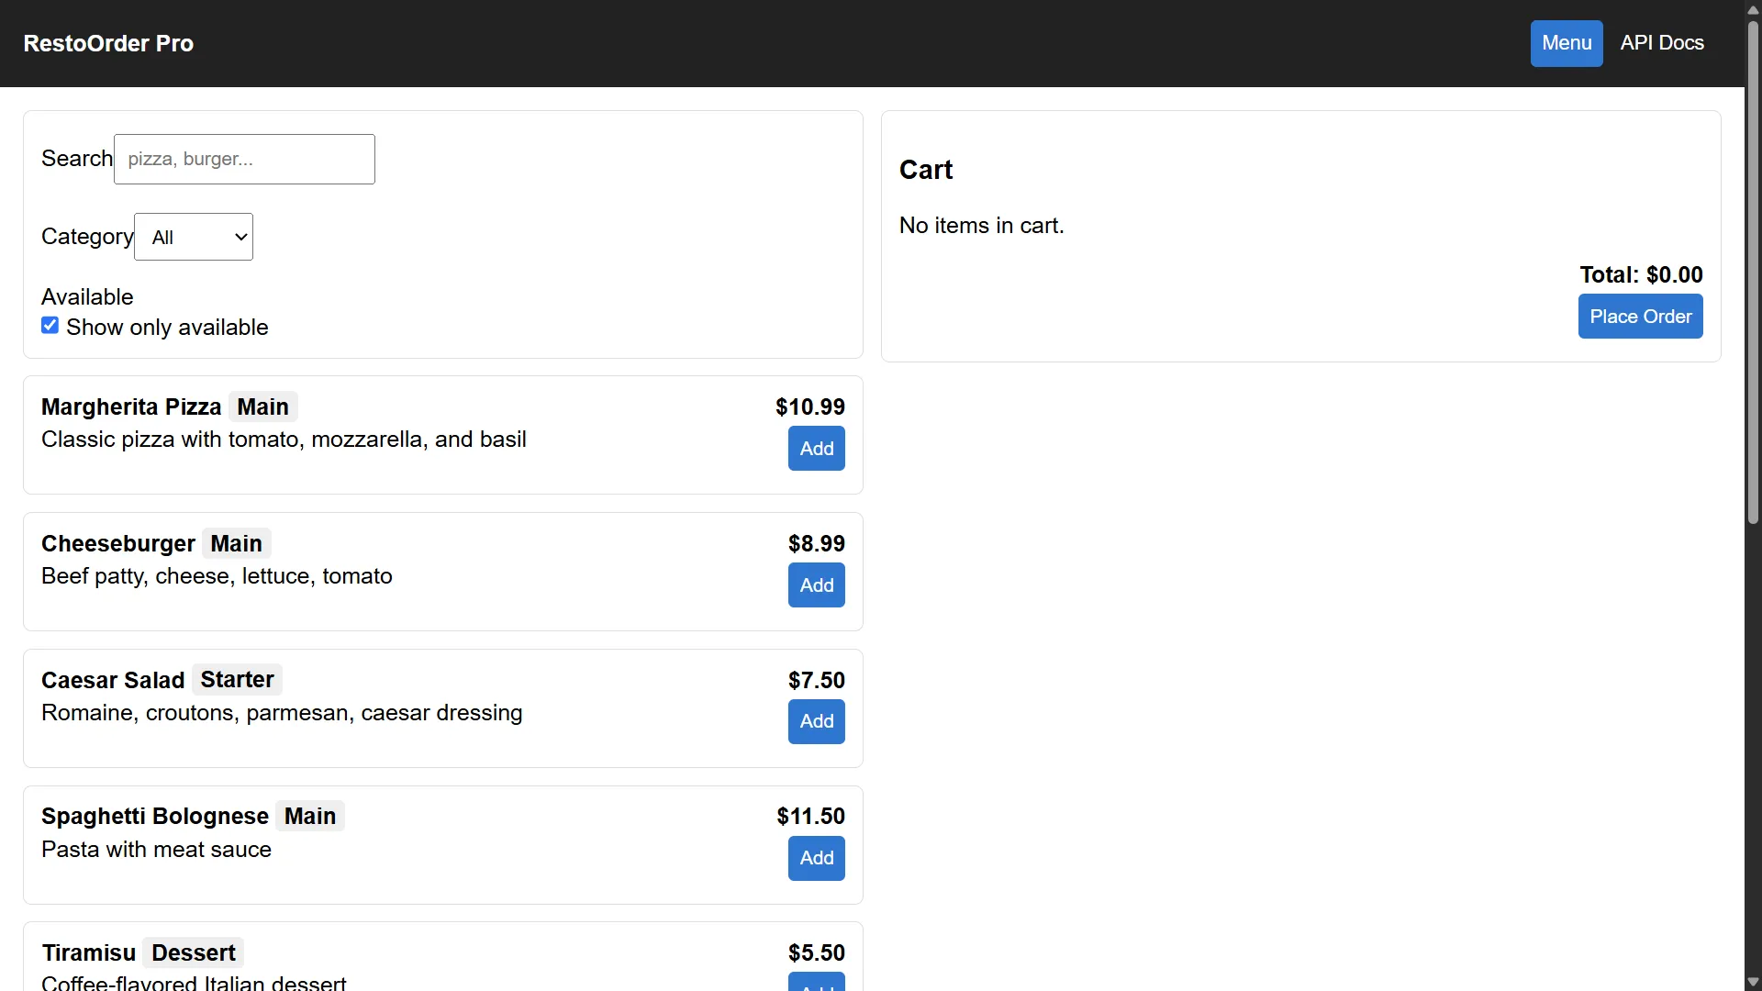Add Caesar Salad to the cart
This screenshot has width=1762, height=991.
pyautogui.click(x=816, y=721)
